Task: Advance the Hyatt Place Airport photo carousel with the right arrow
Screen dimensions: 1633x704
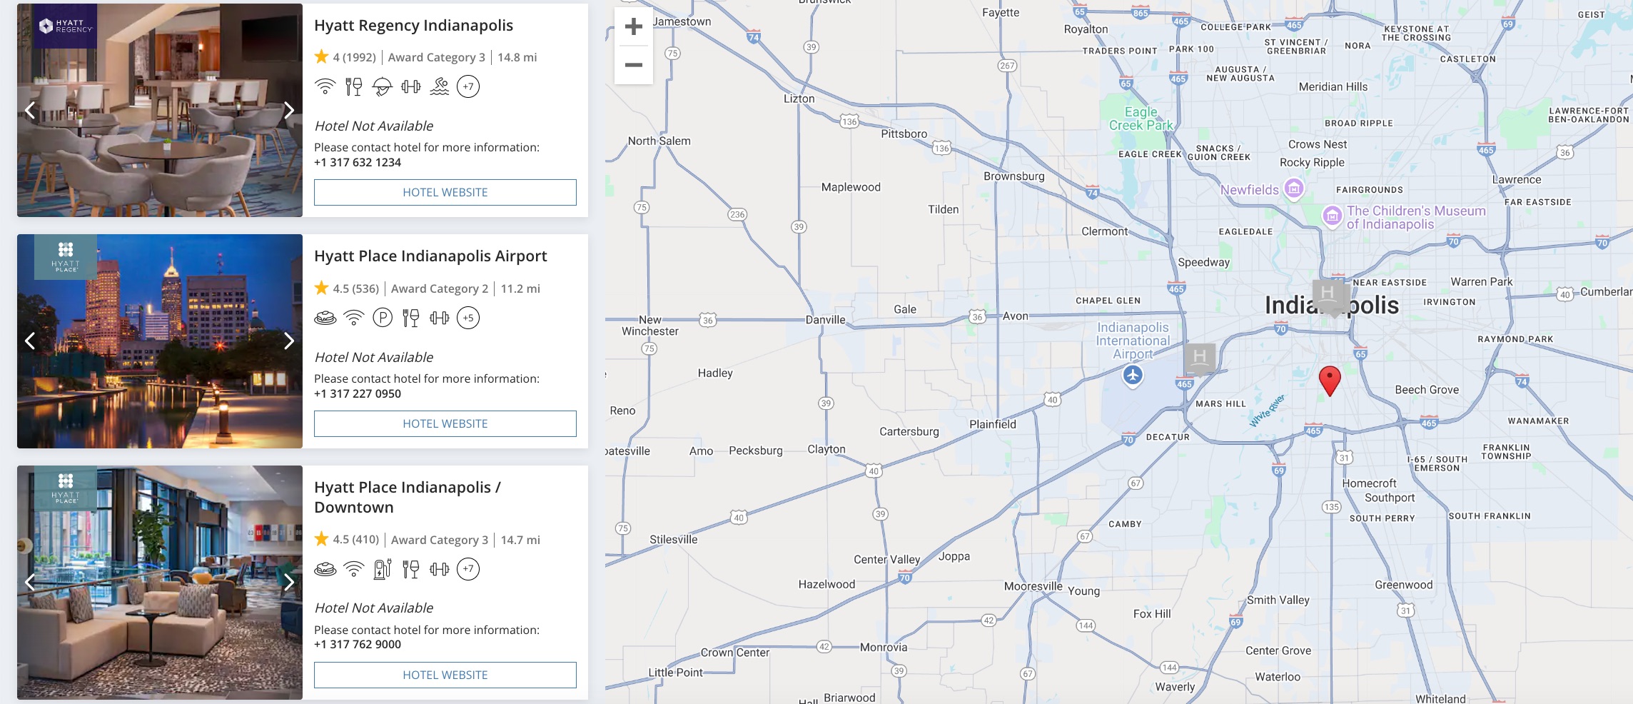Action: click(x=290, y=341)
